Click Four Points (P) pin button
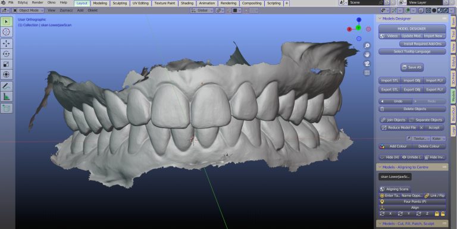The height and width of the screenshot is (229, 457). point(412,202)
